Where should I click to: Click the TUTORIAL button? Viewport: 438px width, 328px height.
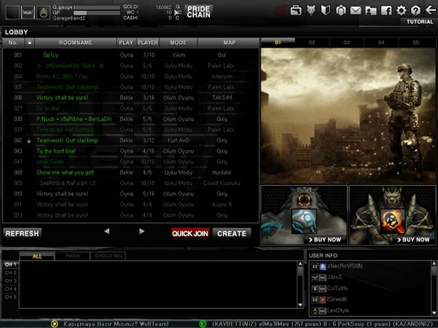(x=420, y=22)
